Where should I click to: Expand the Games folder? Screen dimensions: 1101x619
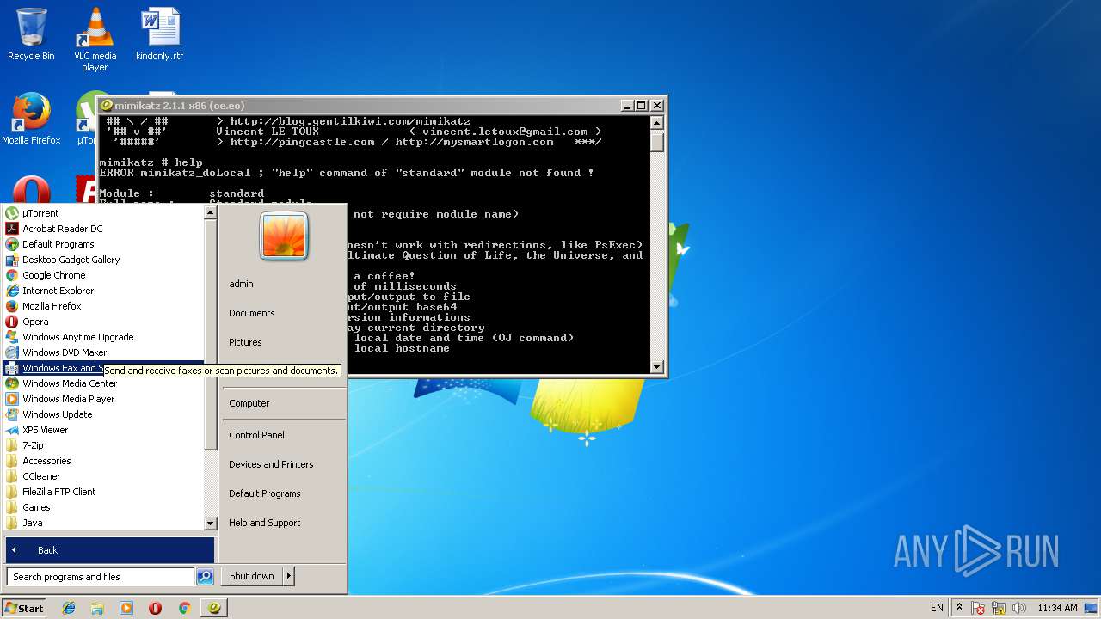point(103,507)
